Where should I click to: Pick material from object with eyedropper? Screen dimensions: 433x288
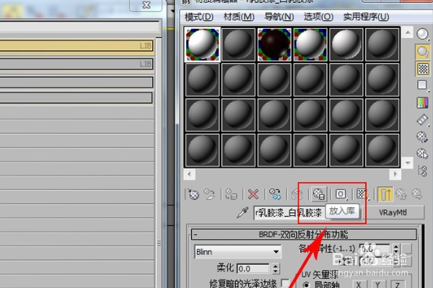[x=242, y=212]
